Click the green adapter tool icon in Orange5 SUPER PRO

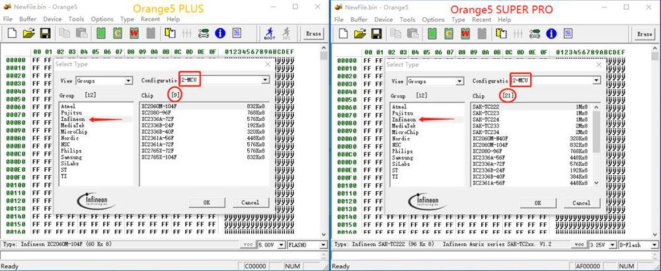534,32
